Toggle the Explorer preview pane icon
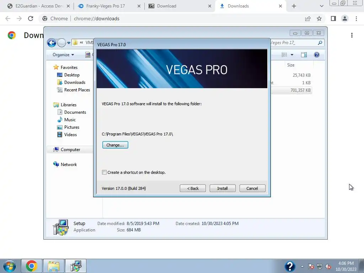 [304, 55]
